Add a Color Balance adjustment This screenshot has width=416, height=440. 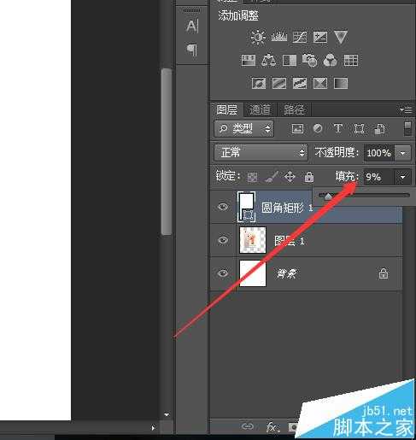[x=268, y=60]
